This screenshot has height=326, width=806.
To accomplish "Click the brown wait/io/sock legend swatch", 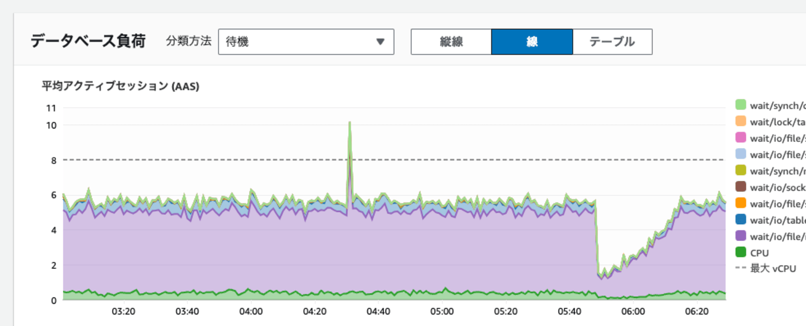I will click(741, 187).
